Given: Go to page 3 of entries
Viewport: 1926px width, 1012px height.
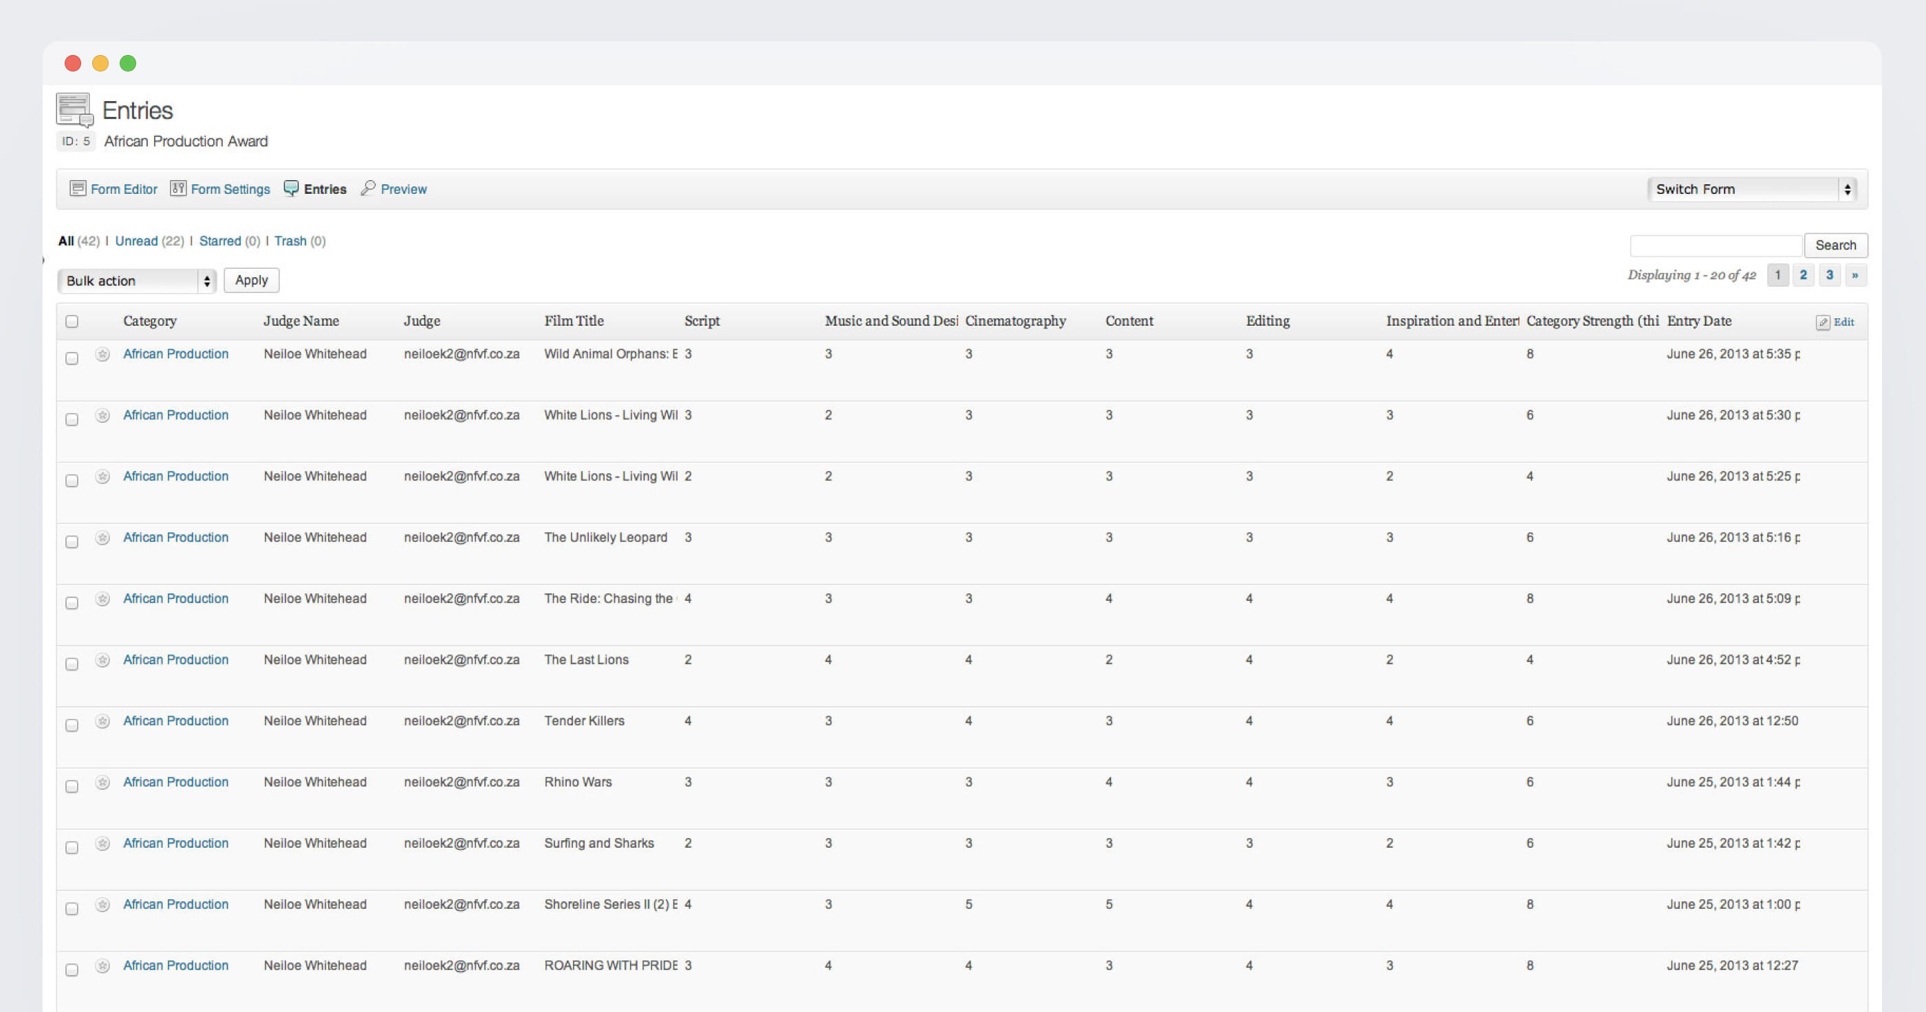Looking at the screenshot, I should pos(1830,275).
